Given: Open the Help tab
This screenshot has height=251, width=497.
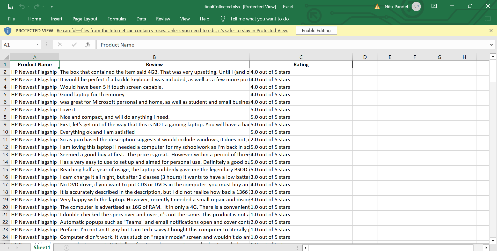Looking at the screenshot, I should pos(204,19).
